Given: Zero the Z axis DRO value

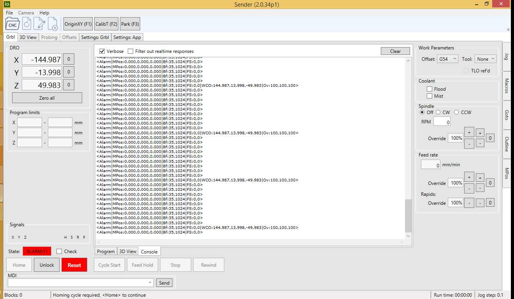Looking at the screenshot, I should [69, 85].
